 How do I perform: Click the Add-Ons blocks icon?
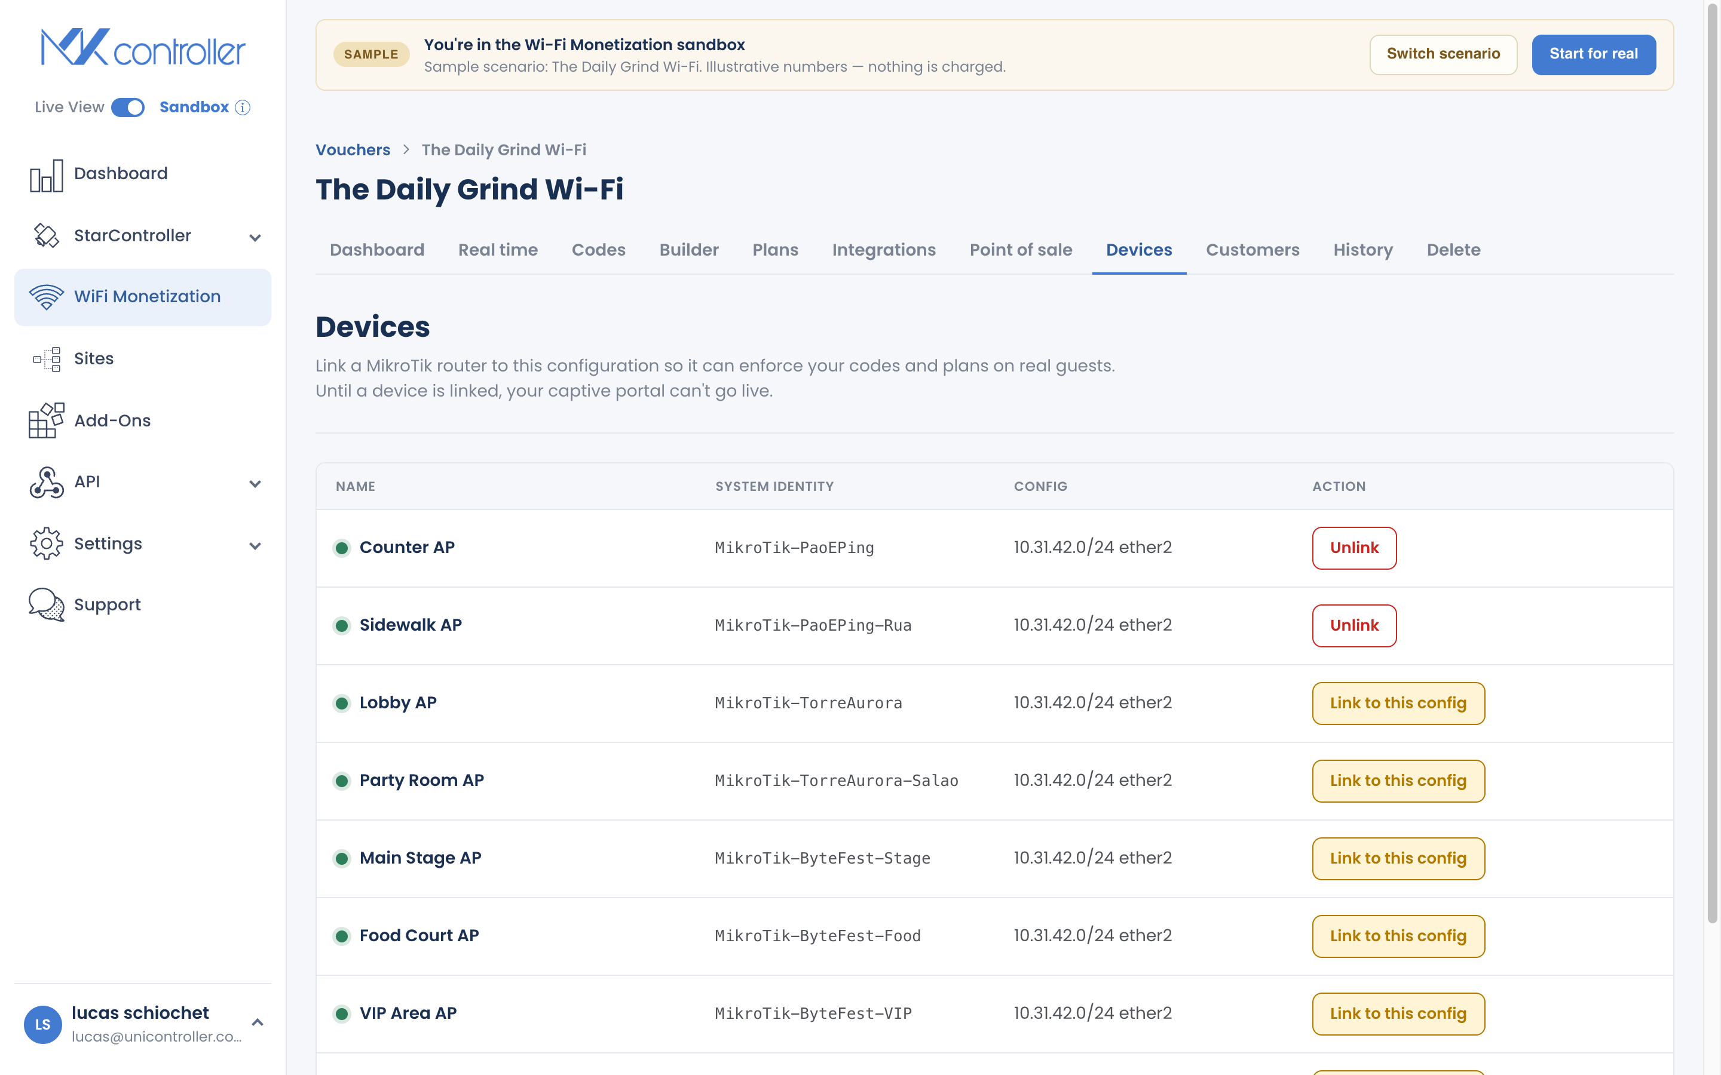[x=46, y=420]
